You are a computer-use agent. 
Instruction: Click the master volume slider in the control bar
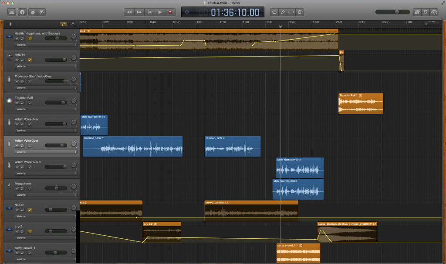(x=392, y=12)
